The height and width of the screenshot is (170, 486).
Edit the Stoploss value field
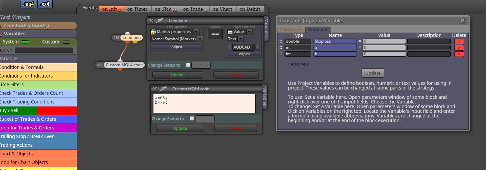point(384,41)
